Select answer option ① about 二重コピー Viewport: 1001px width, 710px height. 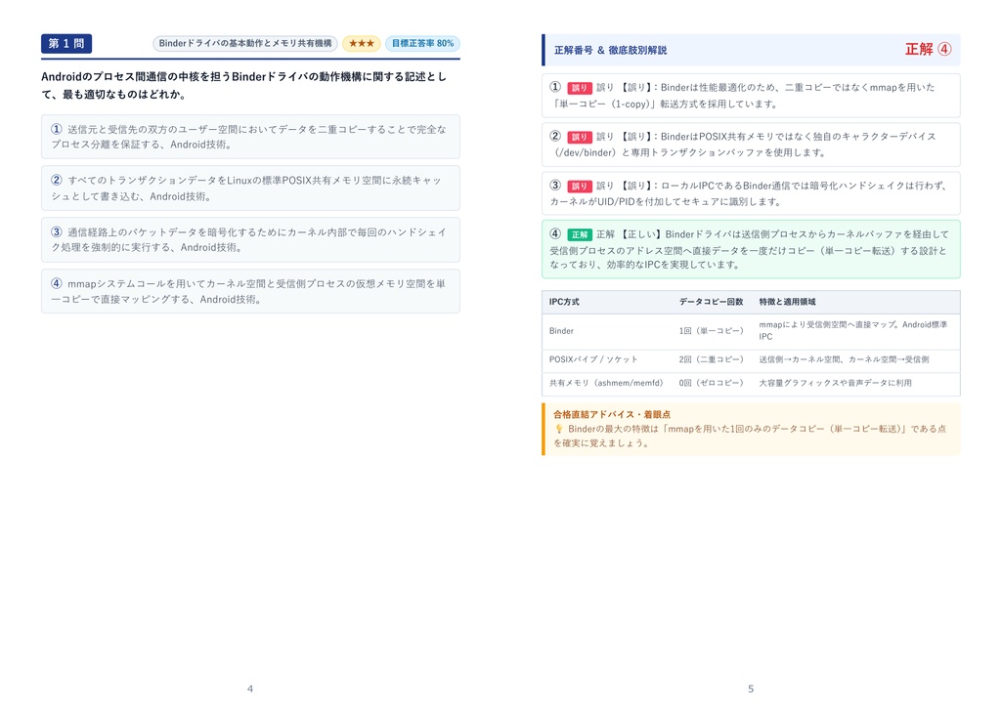[x=250, y=137]
